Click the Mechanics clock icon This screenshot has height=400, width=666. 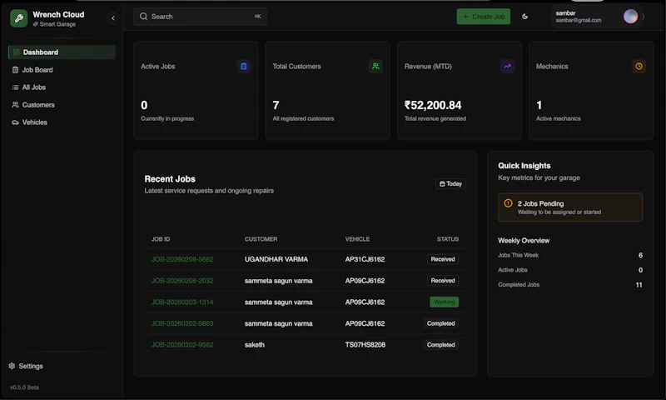coord(639,67)
